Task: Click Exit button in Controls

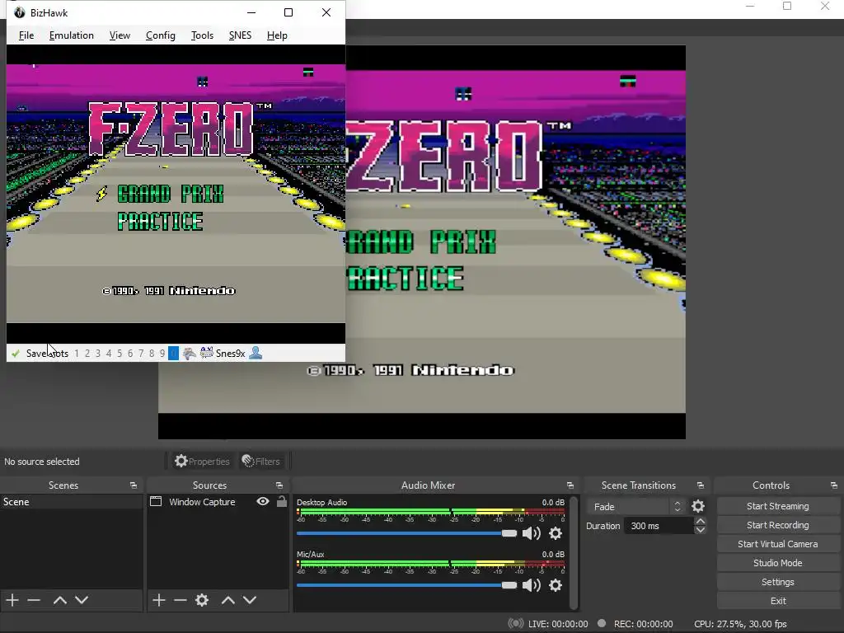Action: (777, 601)
